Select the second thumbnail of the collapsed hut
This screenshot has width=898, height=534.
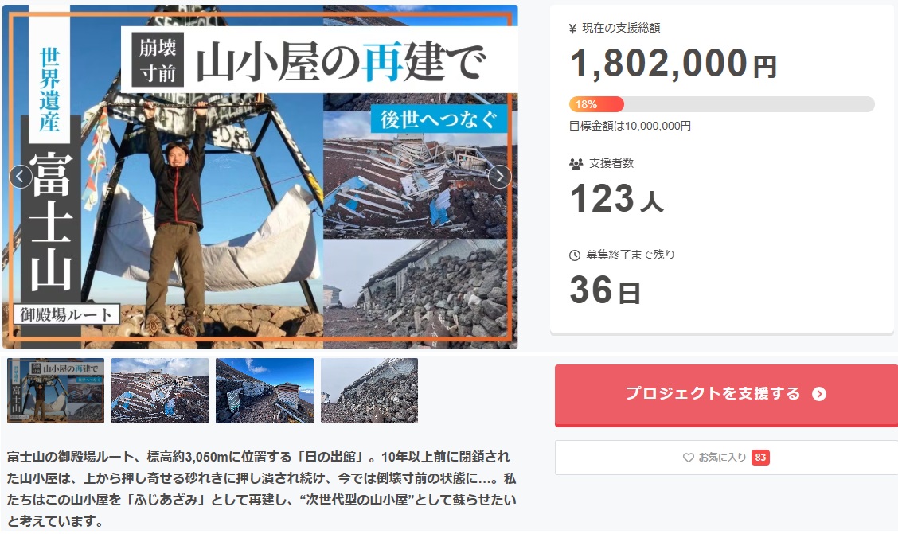click(160, 391)
